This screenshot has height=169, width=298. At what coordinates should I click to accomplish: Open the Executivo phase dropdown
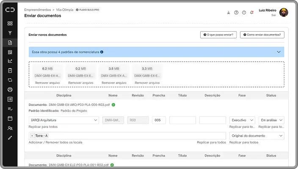point(242,120)
